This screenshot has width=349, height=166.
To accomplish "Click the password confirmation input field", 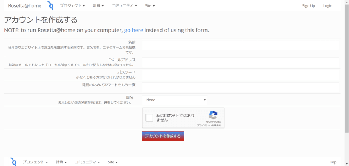I will coord(240,88).
